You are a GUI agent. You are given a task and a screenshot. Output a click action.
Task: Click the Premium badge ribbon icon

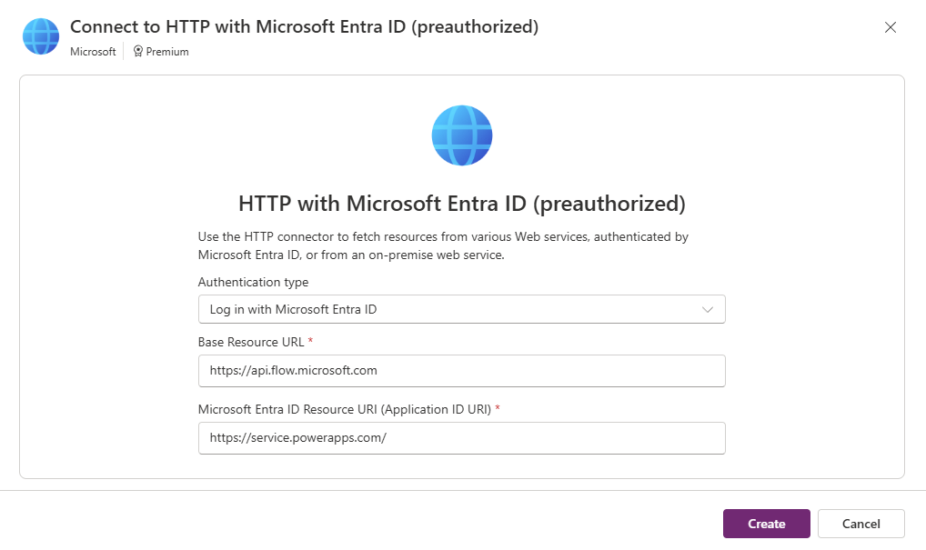click(138, 51)
